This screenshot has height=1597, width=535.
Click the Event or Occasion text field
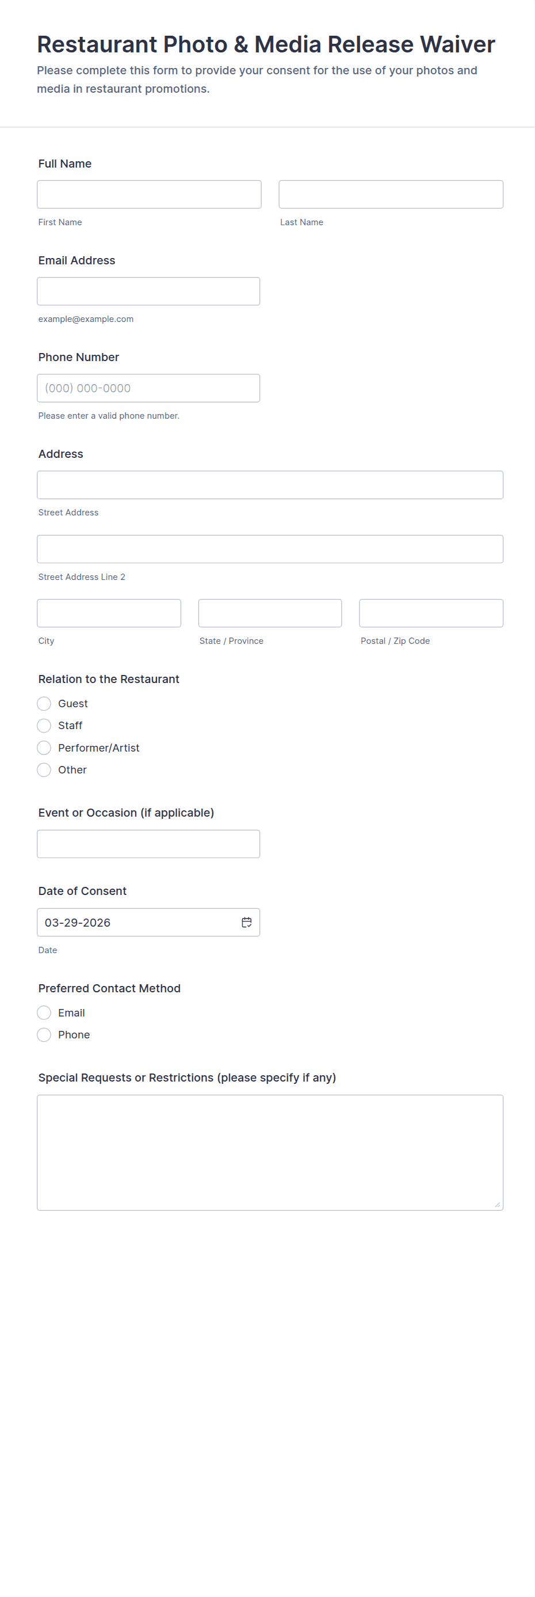148,844
